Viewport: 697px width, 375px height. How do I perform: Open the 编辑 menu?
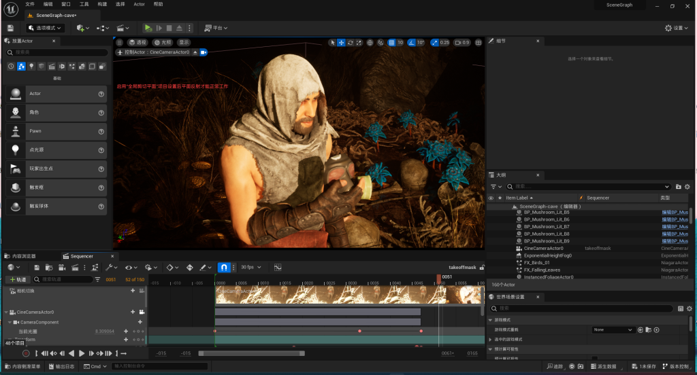click(x=48, y=4)
